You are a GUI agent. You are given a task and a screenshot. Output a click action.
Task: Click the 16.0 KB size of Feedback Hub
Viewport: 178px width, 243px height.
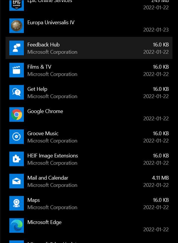(161, 45)
